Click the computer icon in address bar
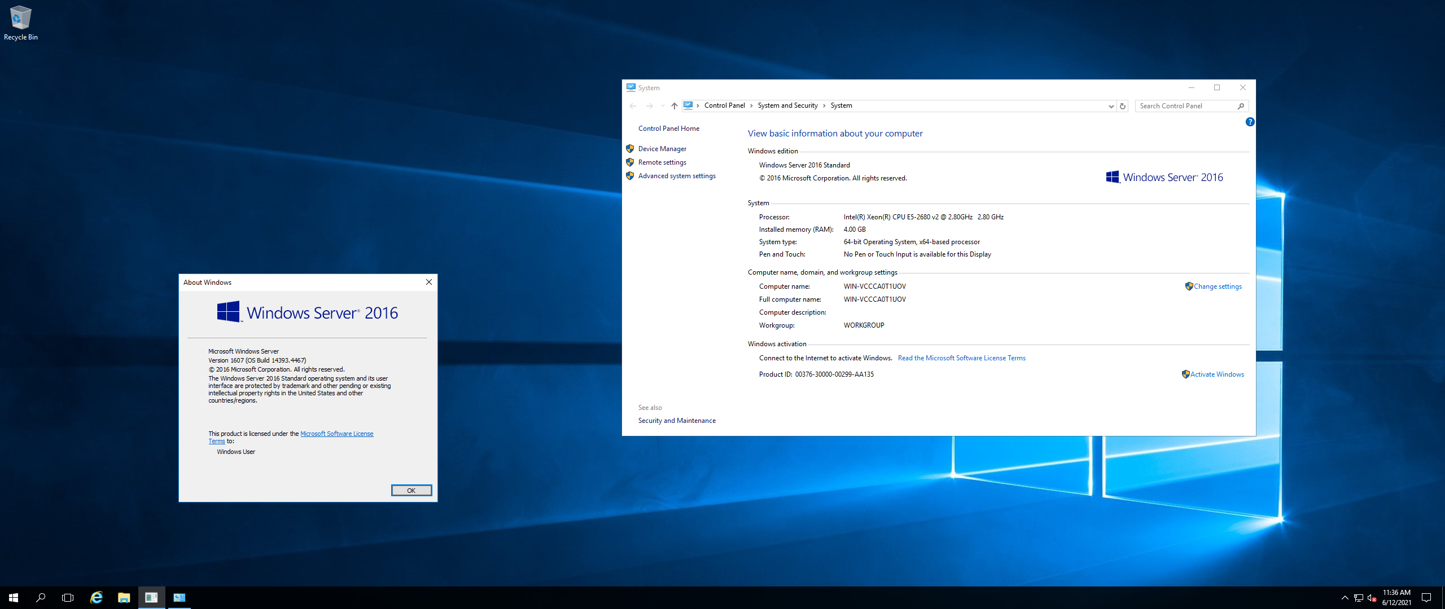This screenshot has width=1445, height=609. [688, 105]
